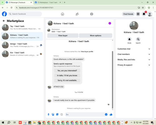Open Tay - 1 bed 1 bath conversation
Screen dimensions: 156x125
click(x=22, y=27)
